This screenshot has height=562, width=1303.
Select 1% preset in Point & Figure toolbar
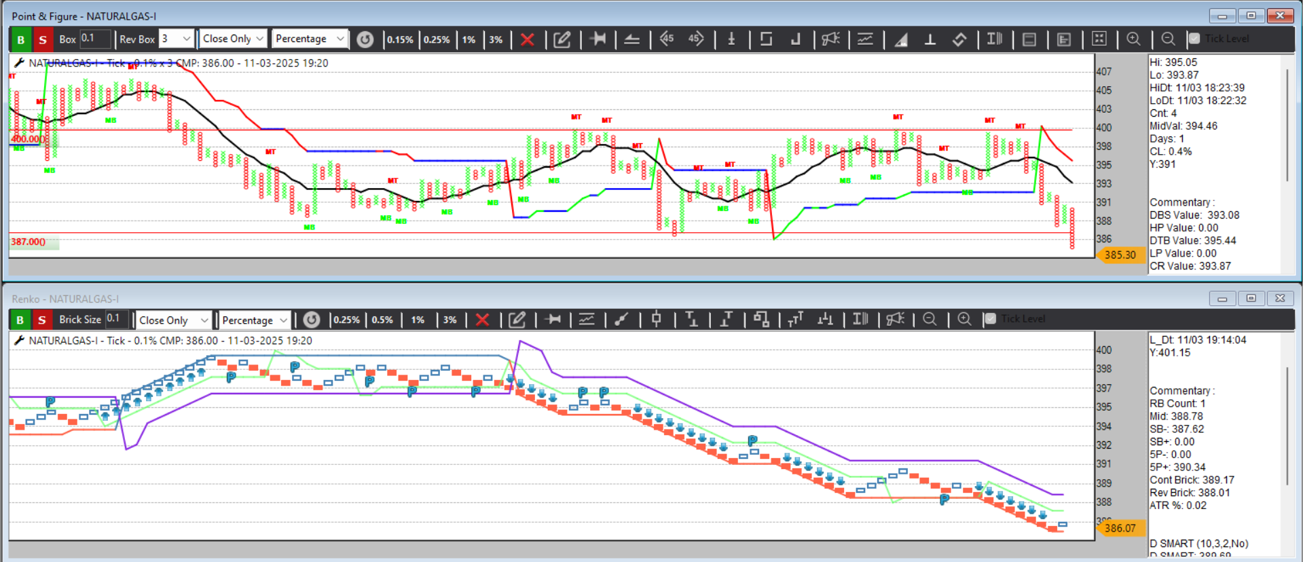pyautogui.click(x=469, y=39)
